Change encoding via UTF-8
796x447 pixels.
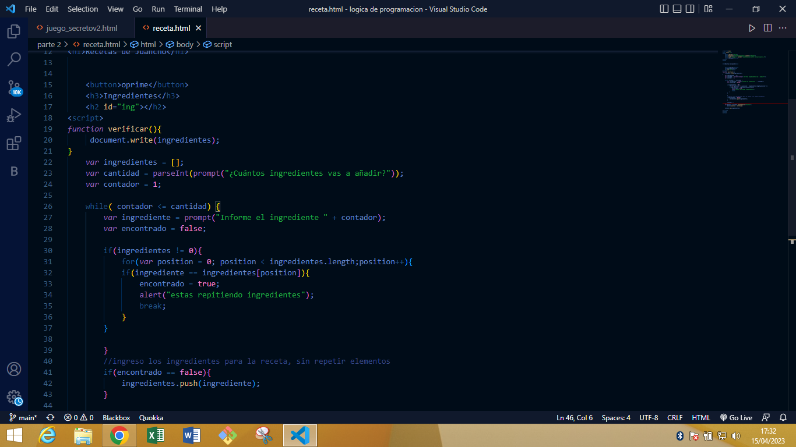(649, 417)
